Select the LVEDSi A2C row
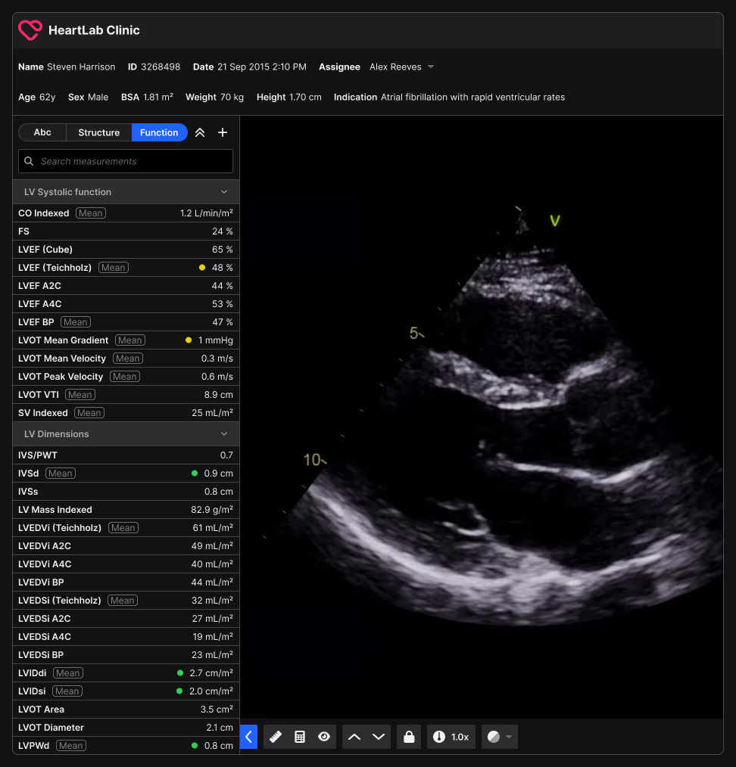 [x=126, y=619]
